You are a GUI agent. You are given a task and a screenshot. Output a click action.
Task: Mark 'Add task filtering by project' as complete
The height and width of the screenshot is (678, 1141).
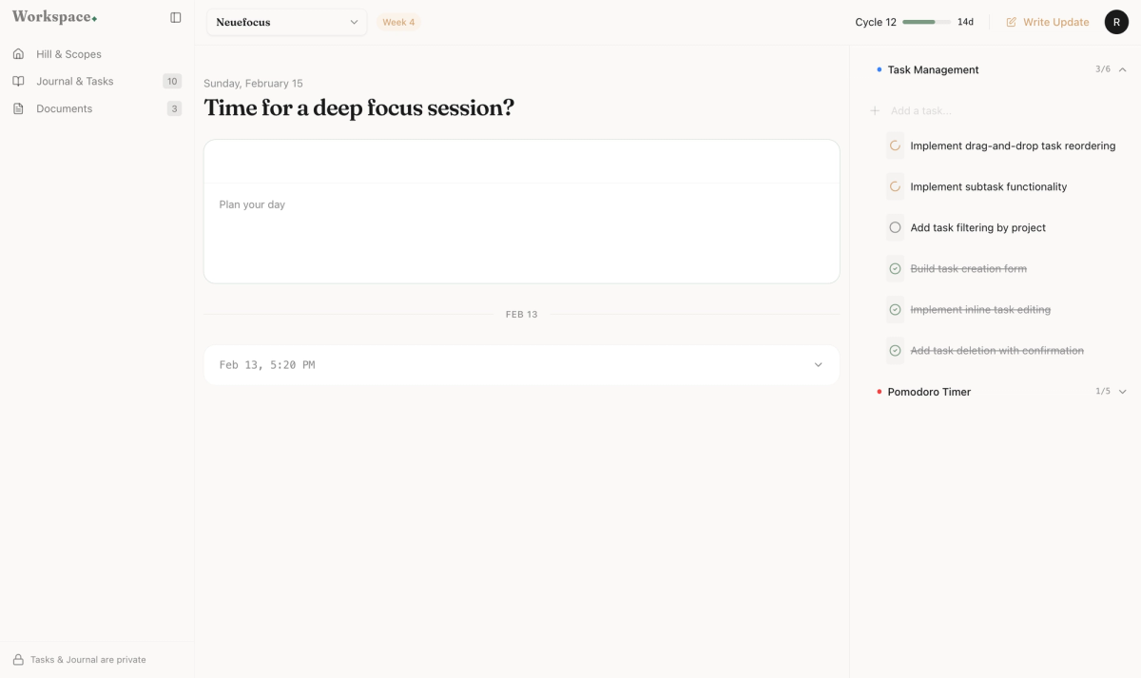895,227
